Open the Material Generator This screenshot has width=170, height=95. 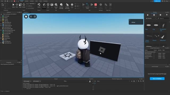tap(67, 6)
